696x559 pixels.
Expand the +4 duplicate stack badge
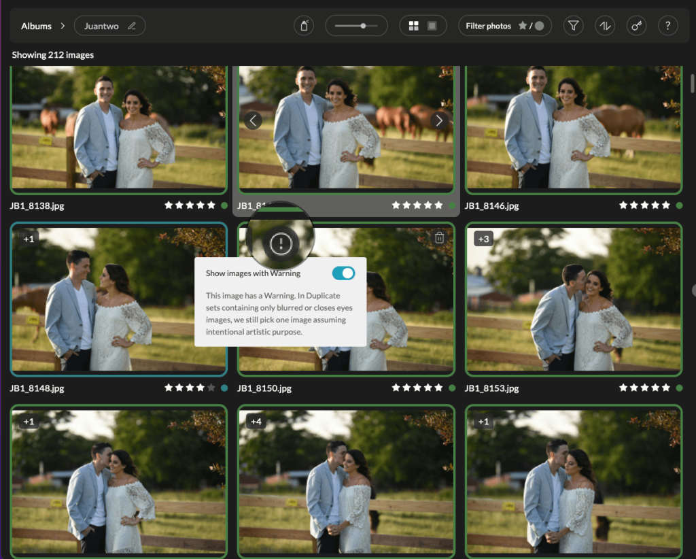click(x=256, y=422)
